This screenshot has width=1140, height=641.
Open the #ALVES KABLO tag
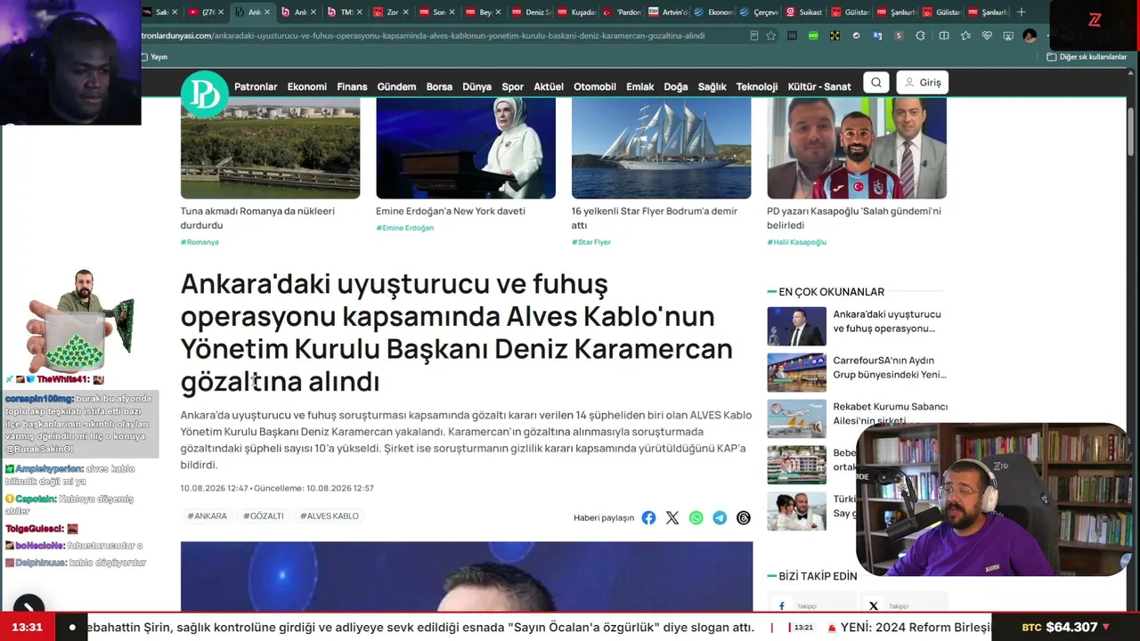click(x=330, y=516)
